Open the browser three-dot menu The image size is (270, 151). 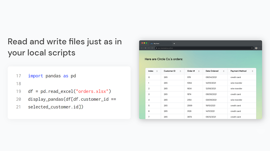coord(259,48)
